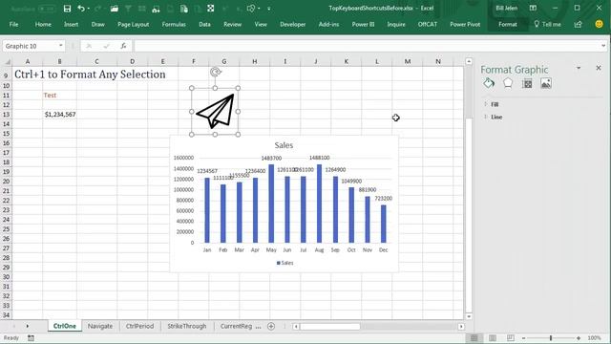Switch to the Data tab
The image size is (611, 344).
(204, 24)
